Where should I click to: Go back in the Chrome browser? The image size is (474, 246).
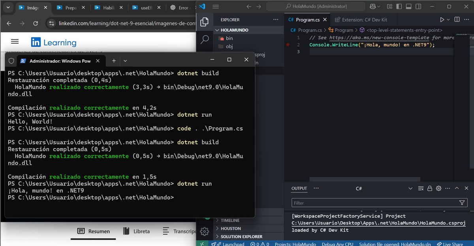pyautogui.click(x=9, y=24)
